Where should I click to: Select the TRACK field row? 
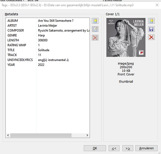[48, 55]
